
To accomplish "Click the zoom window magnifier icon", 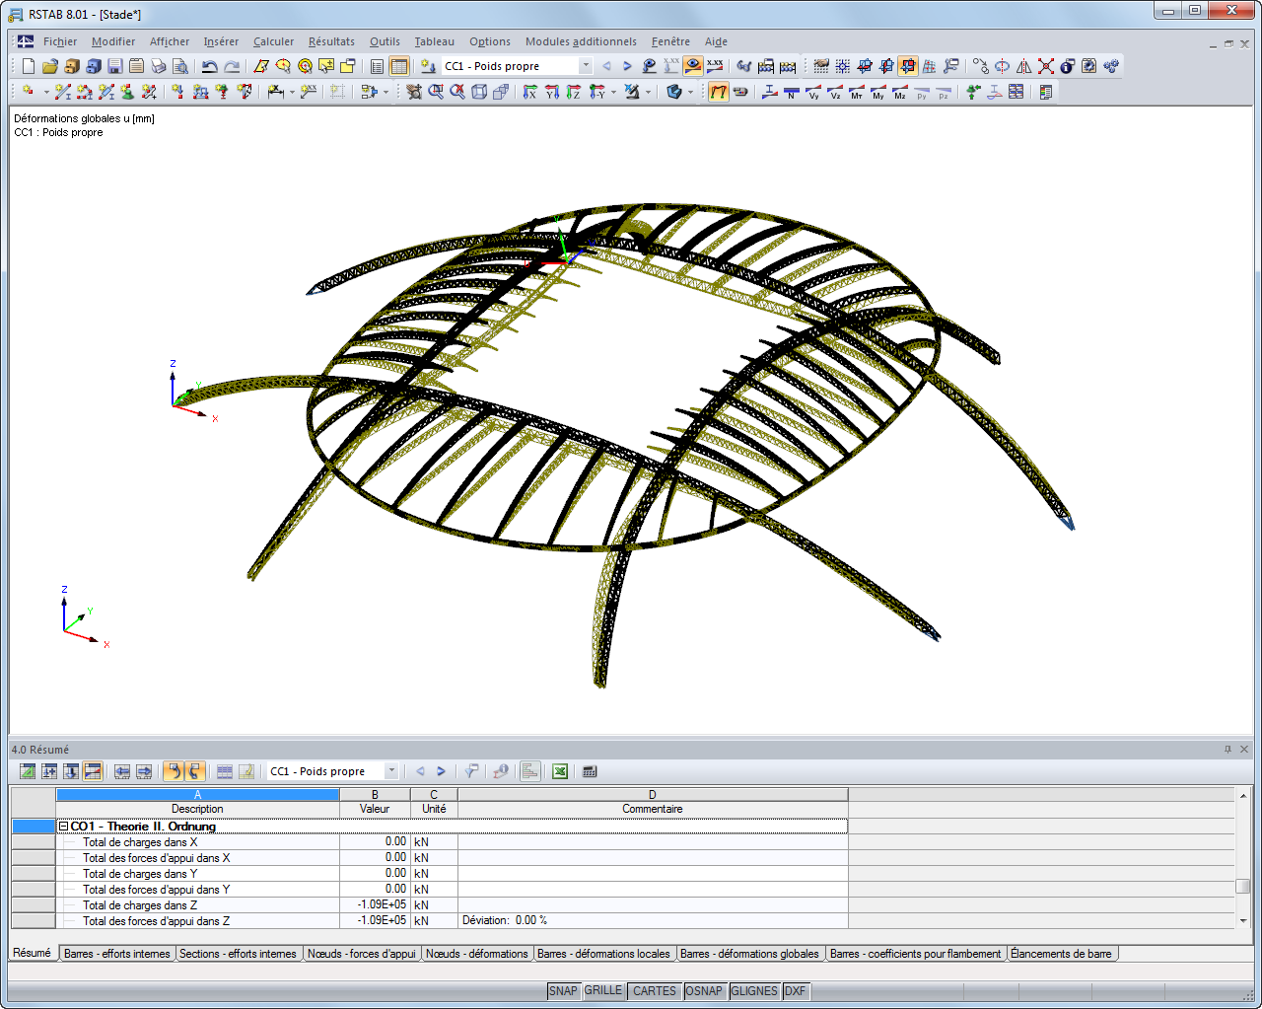I will (436, 92).
